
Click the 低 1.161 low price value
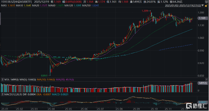coord(111,2)
